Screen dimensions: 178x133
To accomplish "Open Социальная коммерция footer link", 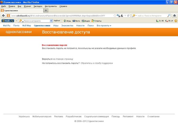I will point(96,116).
